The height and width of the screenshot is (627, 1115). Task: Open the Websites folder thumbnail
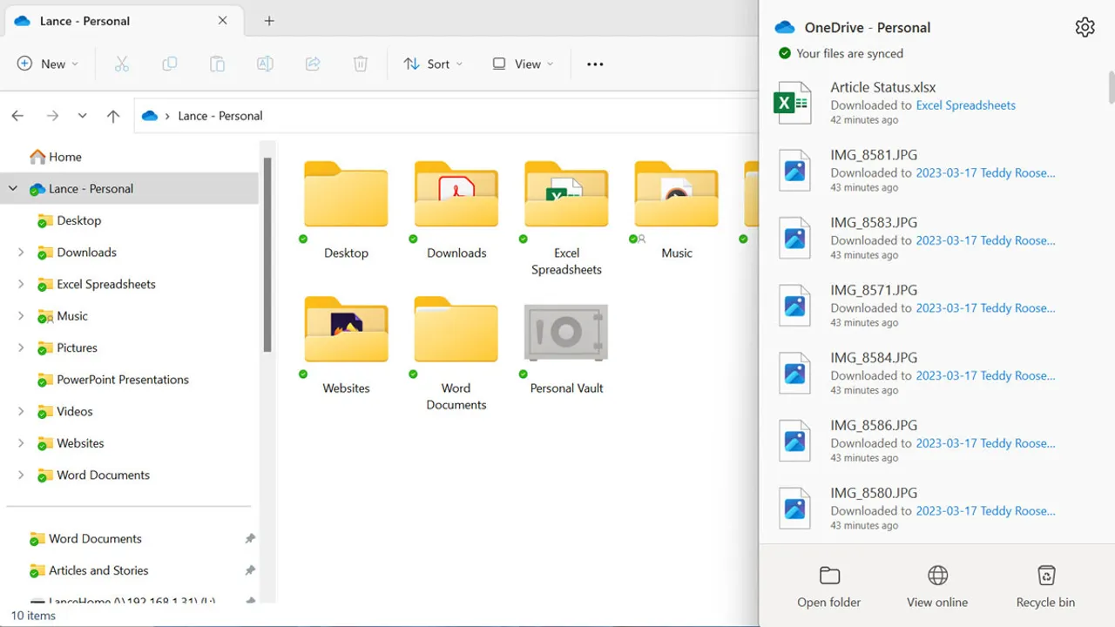point(346,332)
